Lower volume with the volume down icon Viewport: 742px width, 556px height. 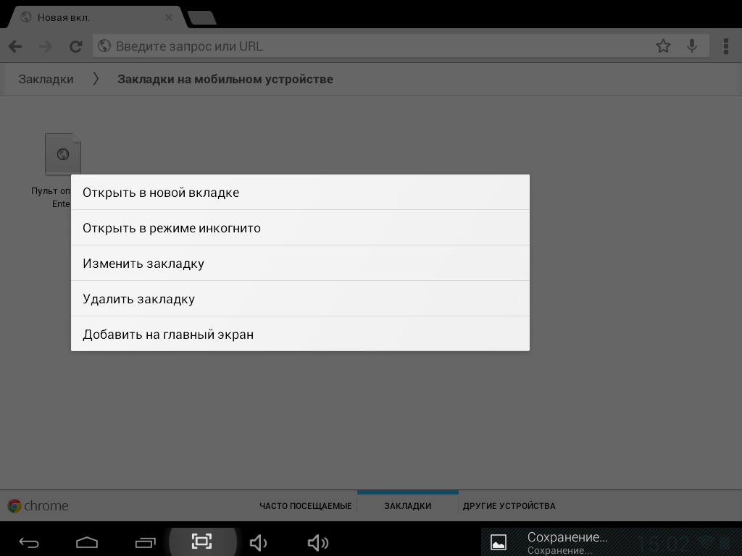pyautogui.click(x=258, y=542)
